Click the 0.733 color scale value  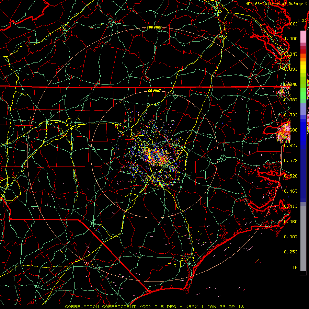coord(291,115)
